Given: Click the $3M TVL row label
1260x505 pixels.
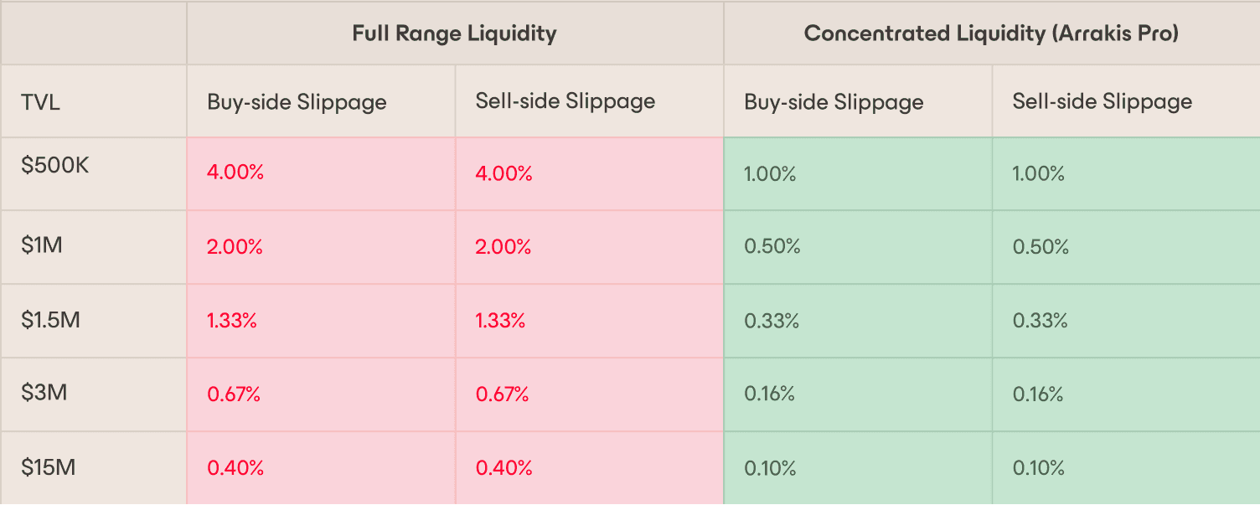Looking at the screenshot, I should 44,393.
